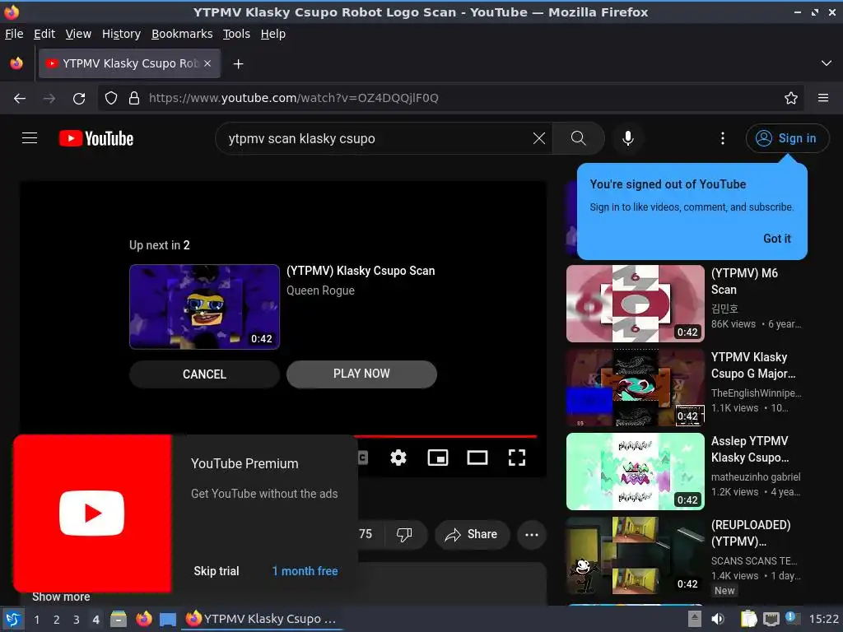Clear the search box text
843x632 pixels.
[x=538, y=138]
